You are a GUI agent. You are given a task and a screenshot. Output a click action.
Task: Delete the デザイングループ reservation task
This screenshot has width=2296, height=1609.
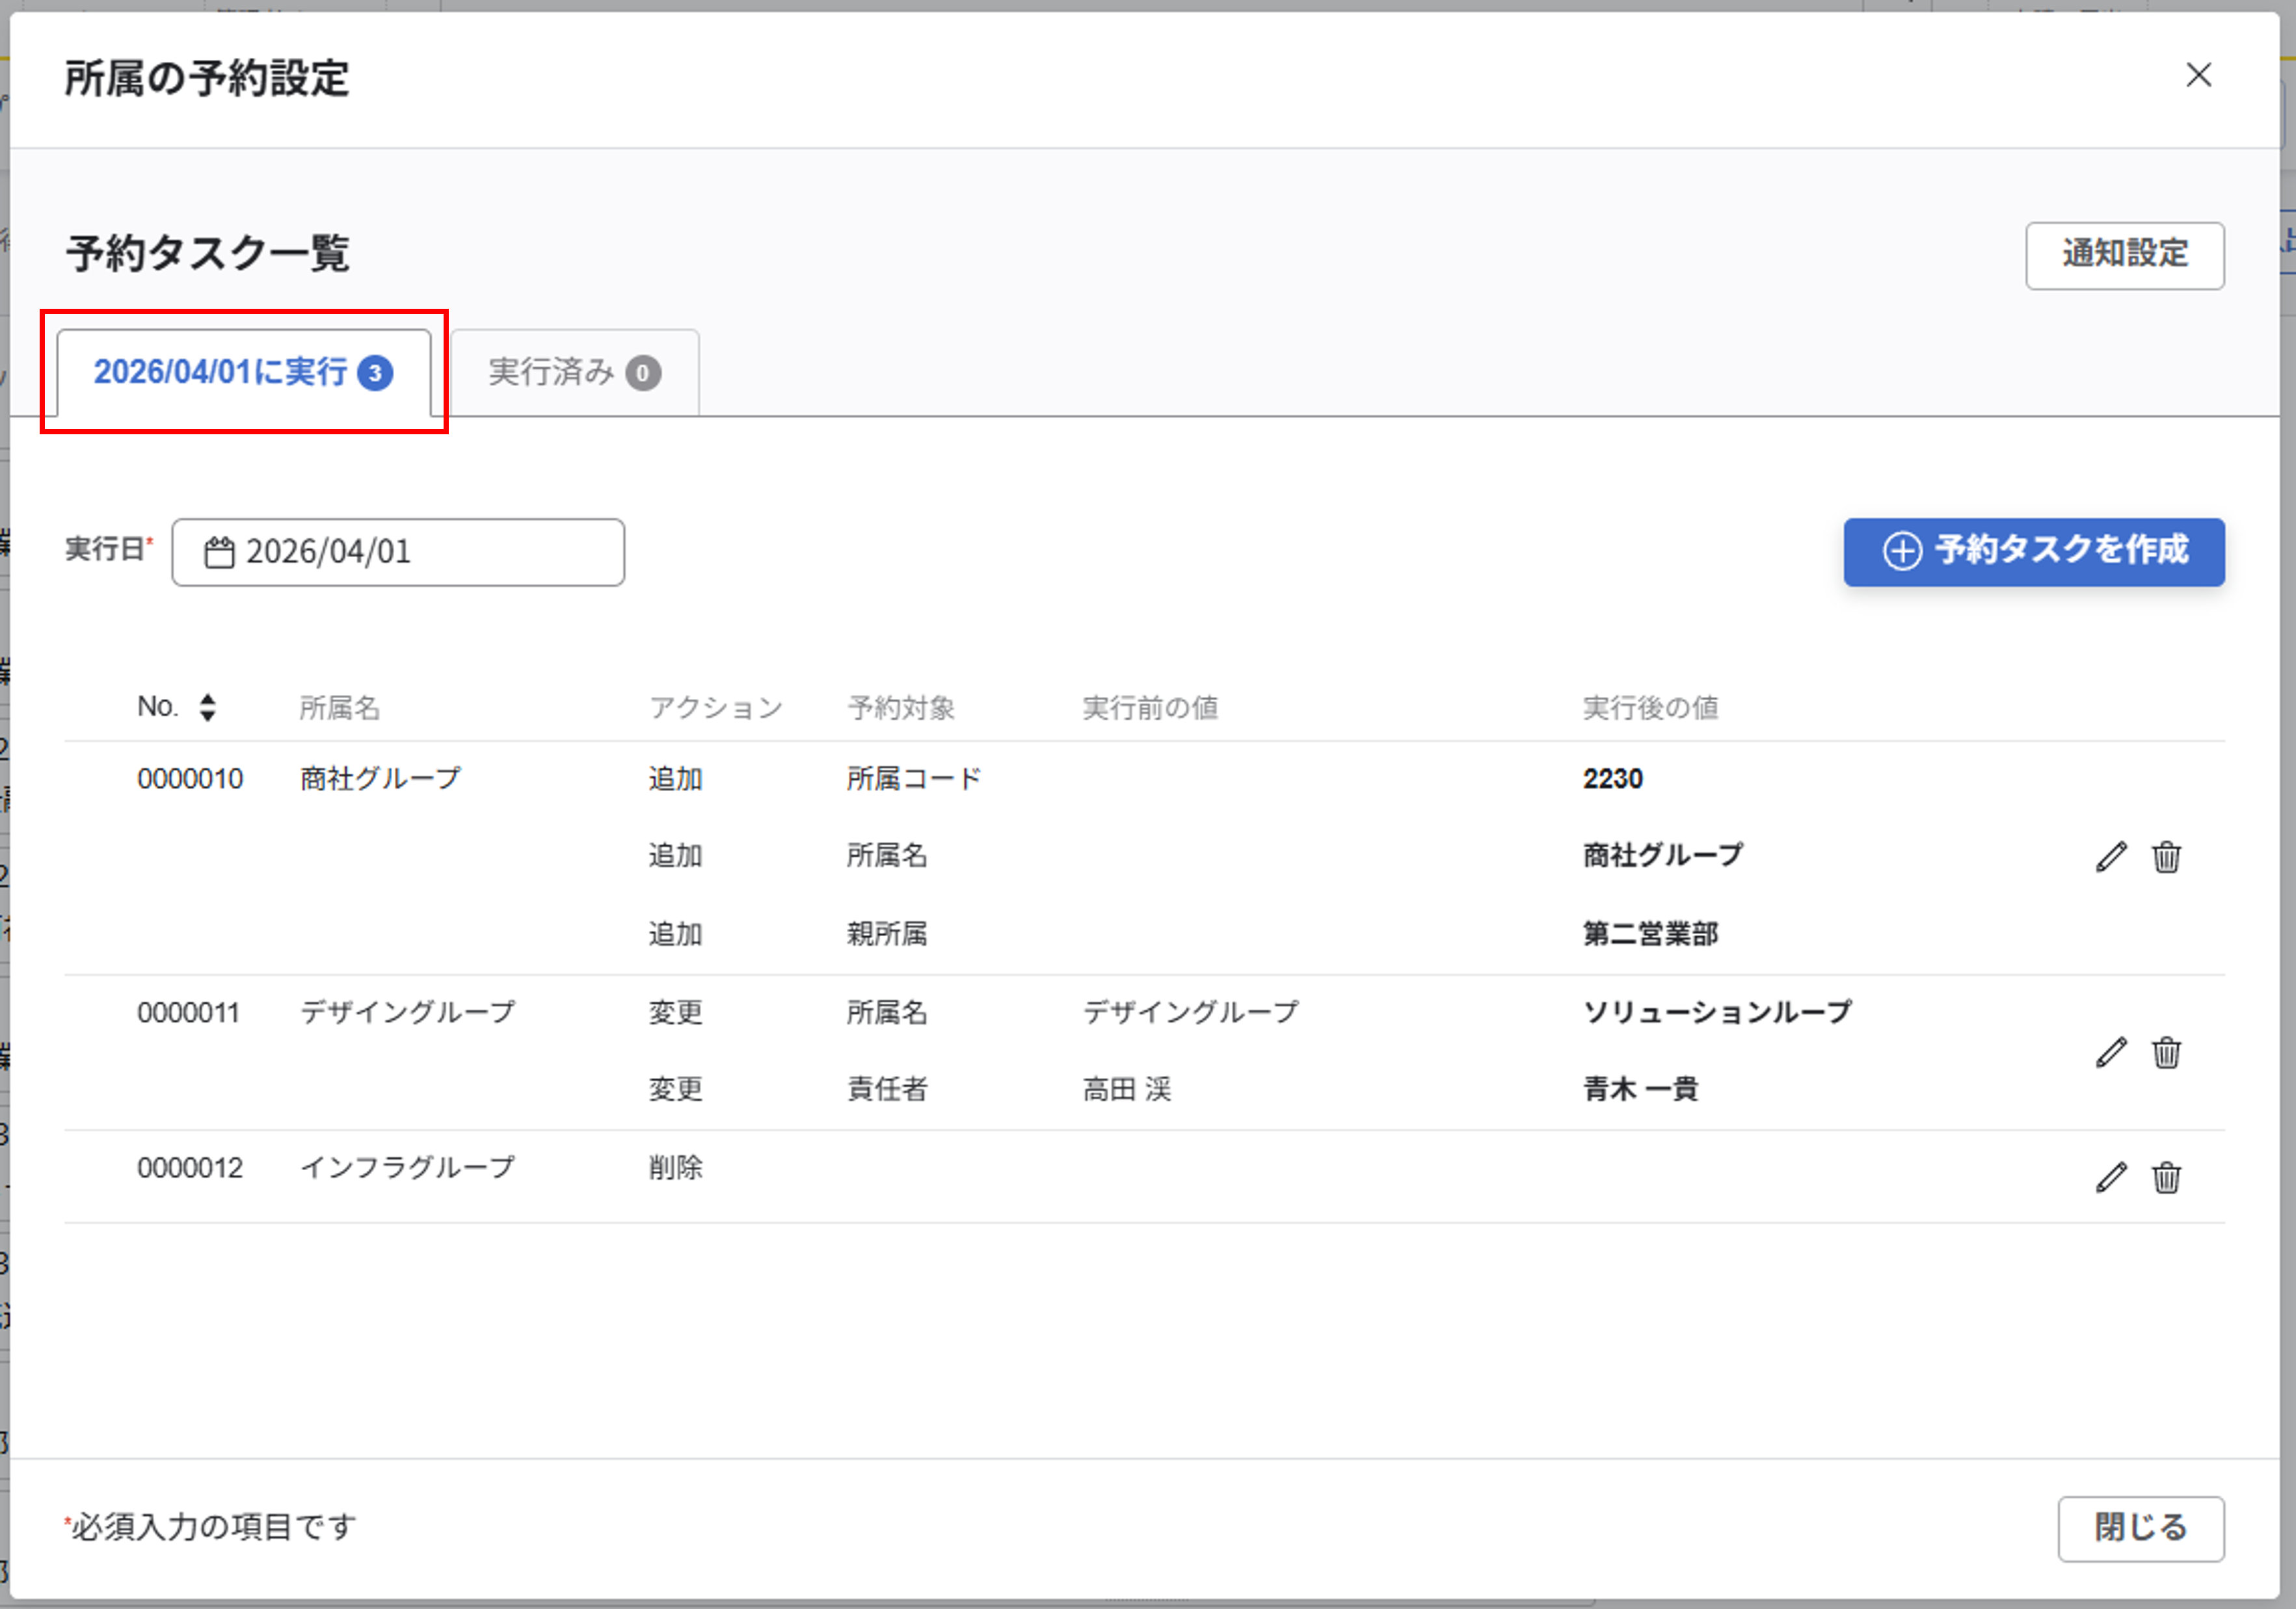click(x=2166, y=1053)
